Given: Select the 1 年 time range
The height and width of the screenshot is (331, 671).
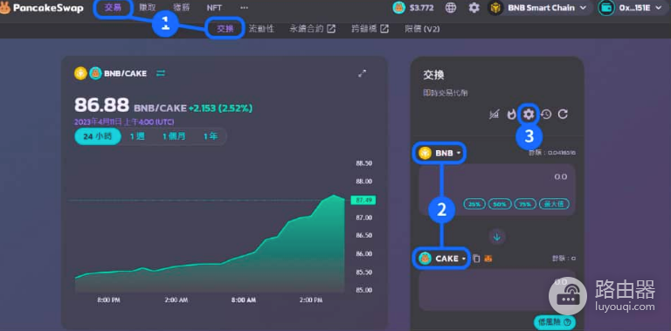Looking at the screenshot, I should pos(211,136).
